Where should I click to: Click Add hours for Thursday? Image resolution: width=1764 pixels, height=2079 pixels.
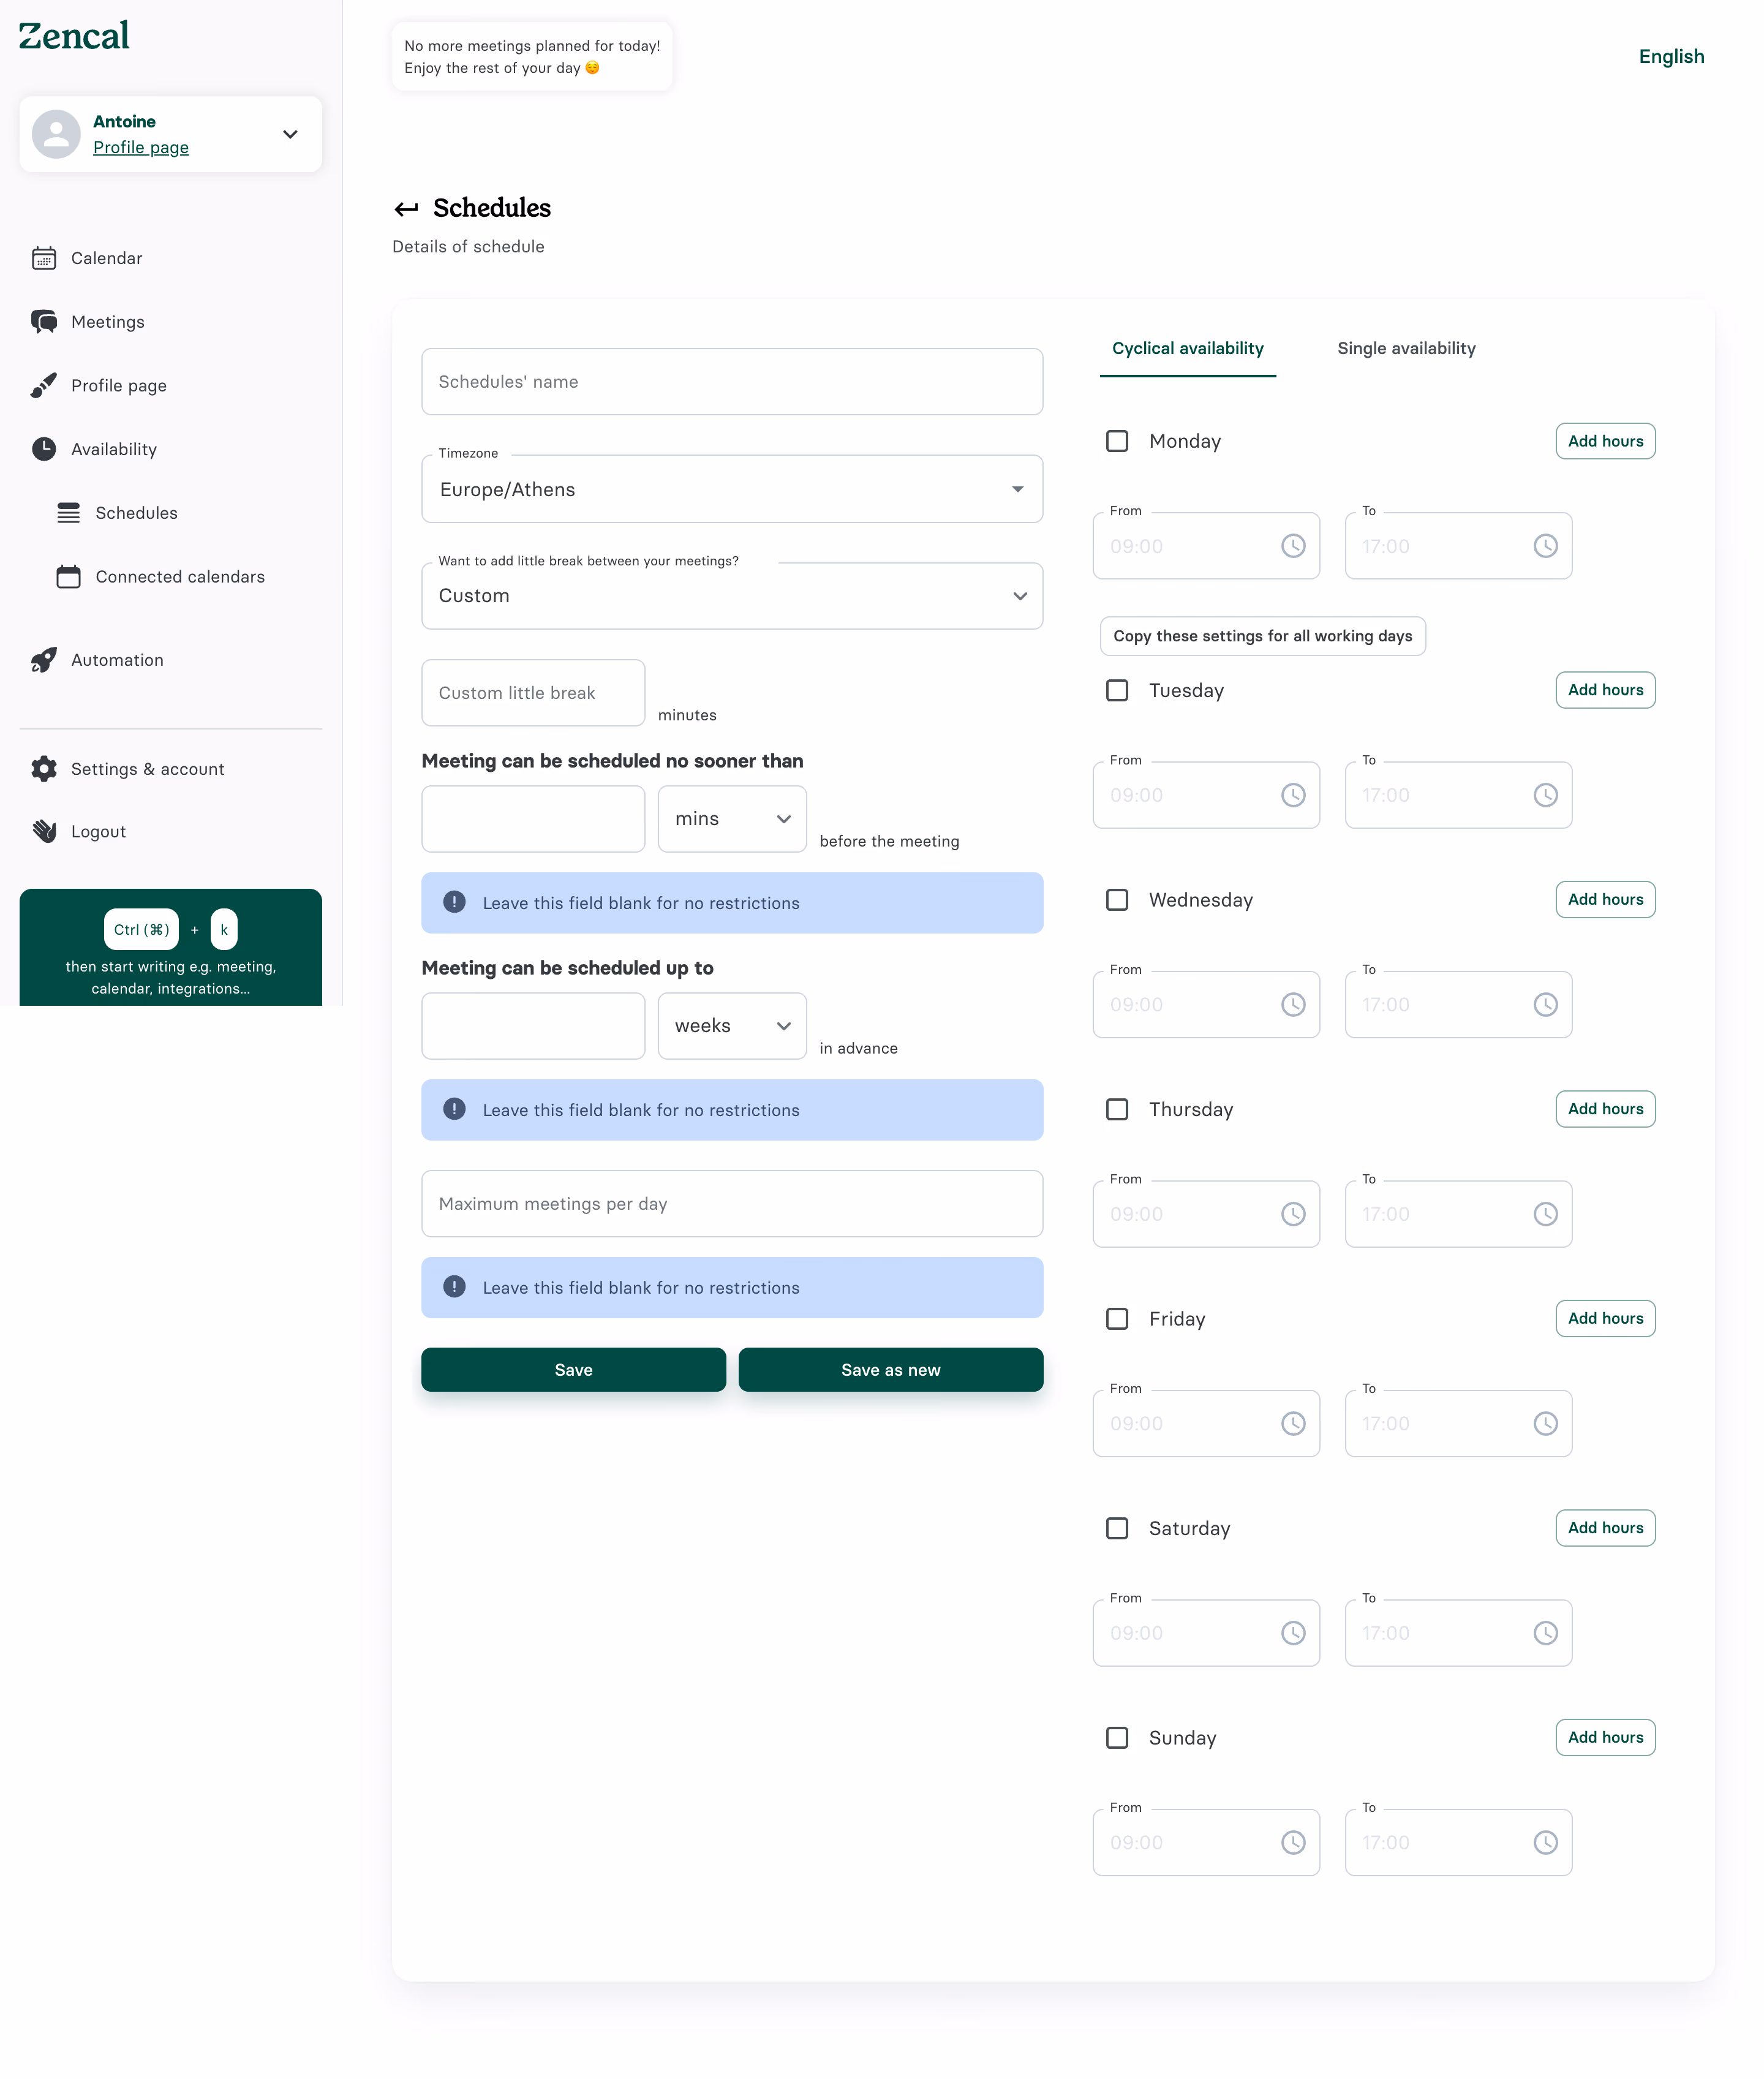1605,1109
